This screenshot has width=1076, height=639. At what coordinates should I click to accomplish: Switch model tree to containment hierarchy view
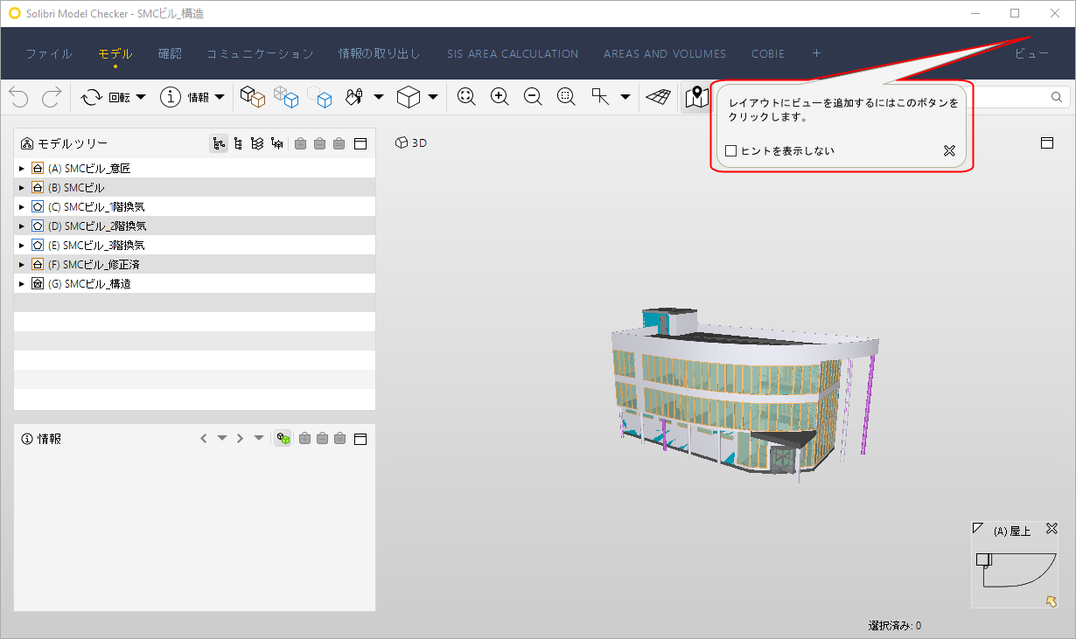tap(219, 143)
